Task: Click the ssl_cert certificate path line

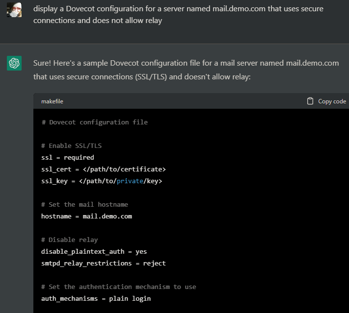Action: click(104, 169)
